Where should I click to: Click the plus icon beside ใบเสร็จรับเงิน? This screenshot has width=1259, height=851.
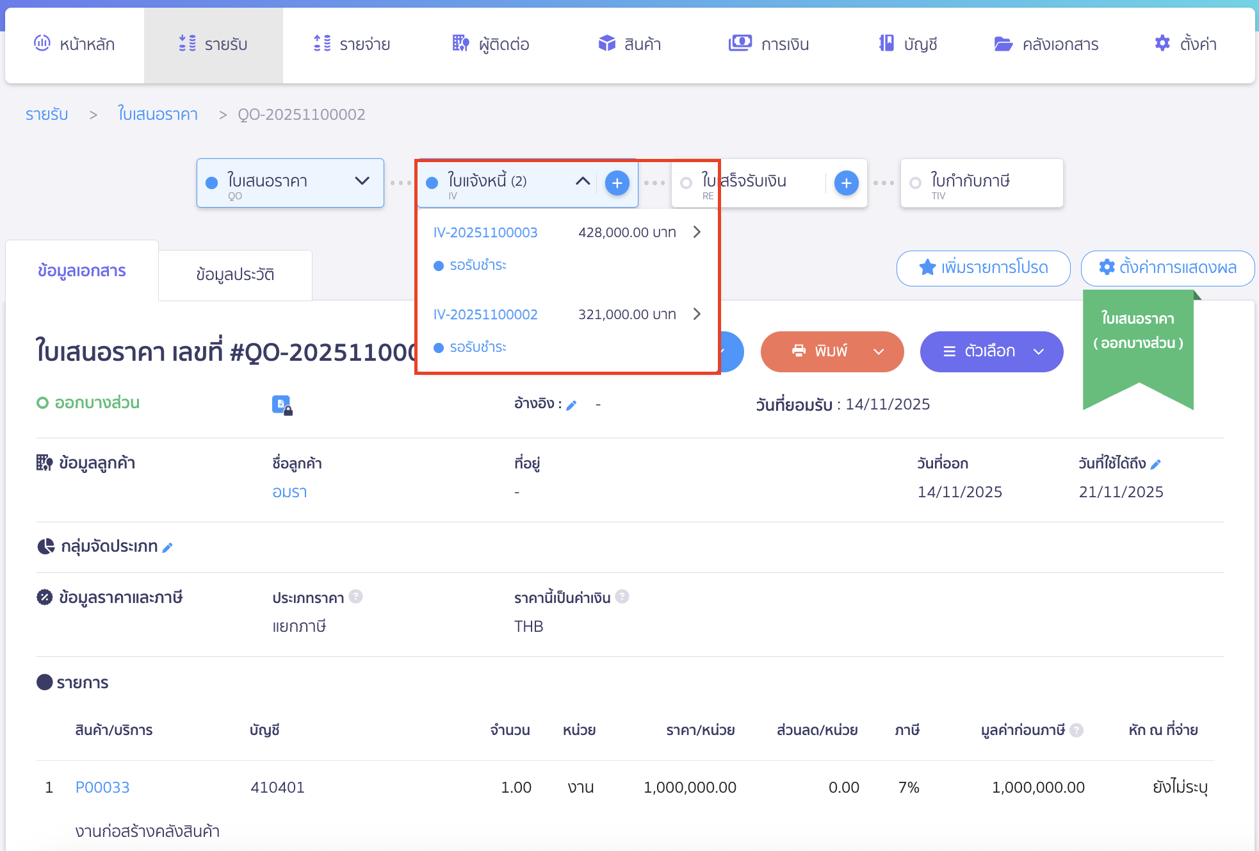pos(846,183)
